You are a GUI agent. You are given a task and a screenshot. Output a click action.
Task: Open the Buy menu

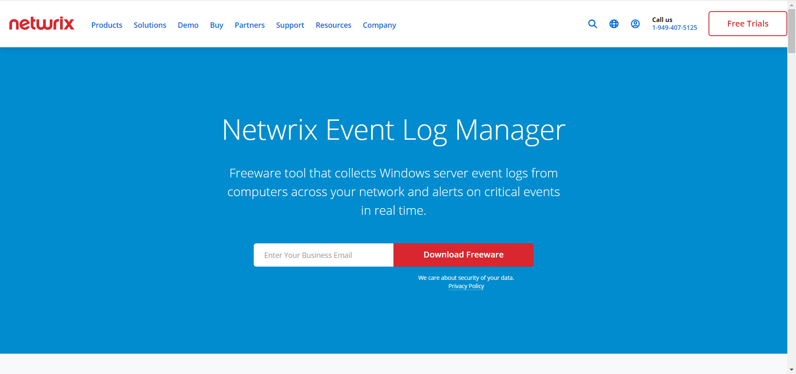[x=216, y=25]
